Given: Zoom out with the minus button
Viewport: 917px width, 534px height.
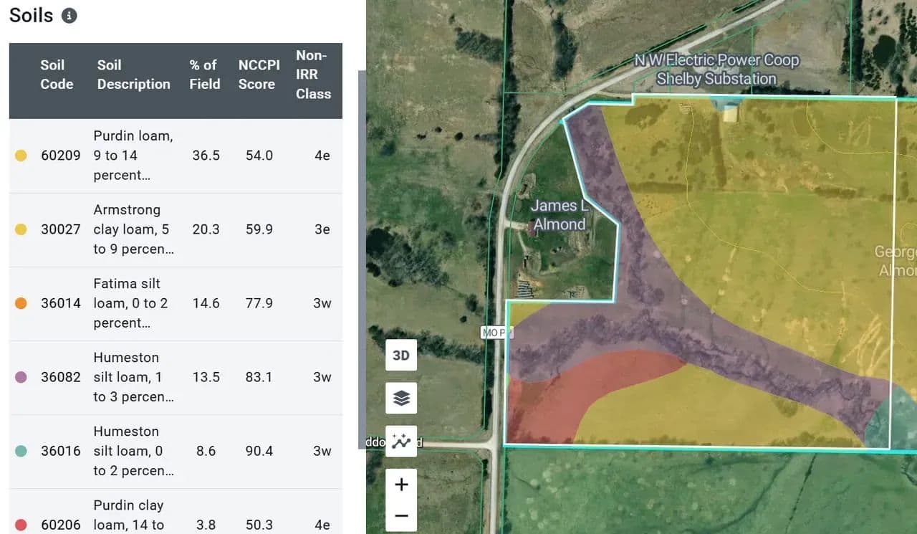Looking at the screenshot, I should (401, 516).
